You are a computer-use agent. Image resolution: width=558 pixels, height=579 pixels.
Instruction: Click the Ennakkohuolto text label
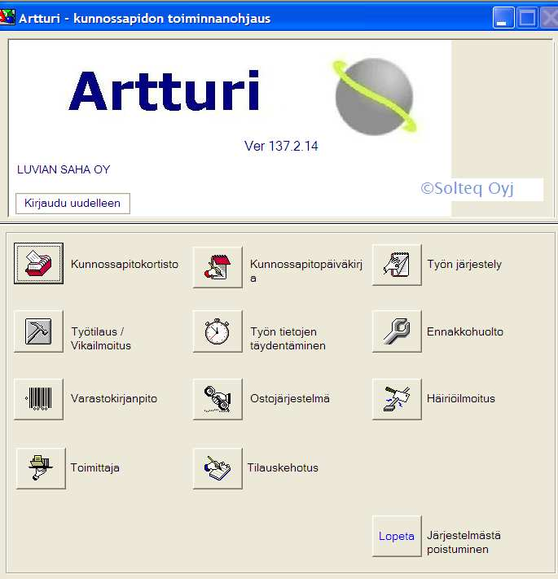coord(465,331)
